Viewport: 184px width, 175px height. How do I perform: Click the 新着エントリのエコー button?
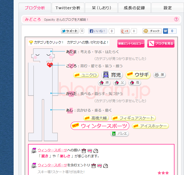pos(131,44)
